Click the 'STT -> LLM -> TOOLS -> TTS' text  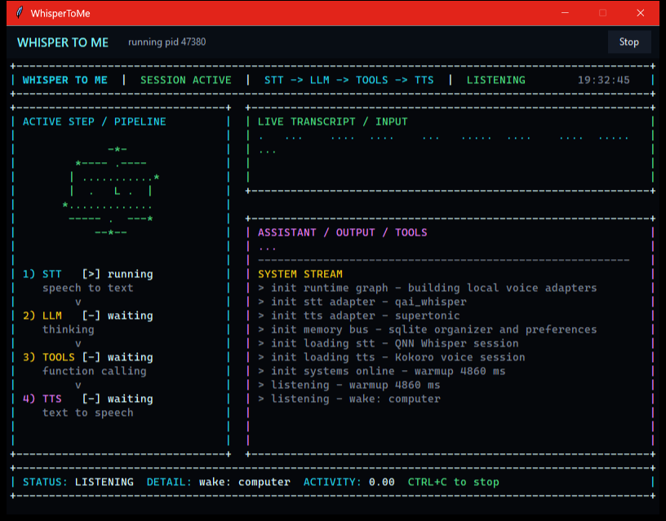pyautogui.click(x=349, y=80)
